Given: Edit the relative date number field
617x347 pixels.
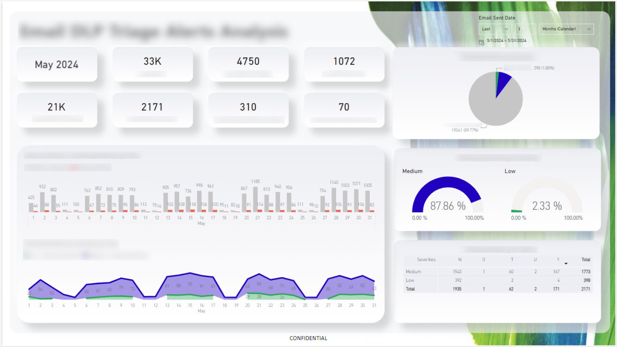Looking at the screenshot, I should click(x=525, y=29).
